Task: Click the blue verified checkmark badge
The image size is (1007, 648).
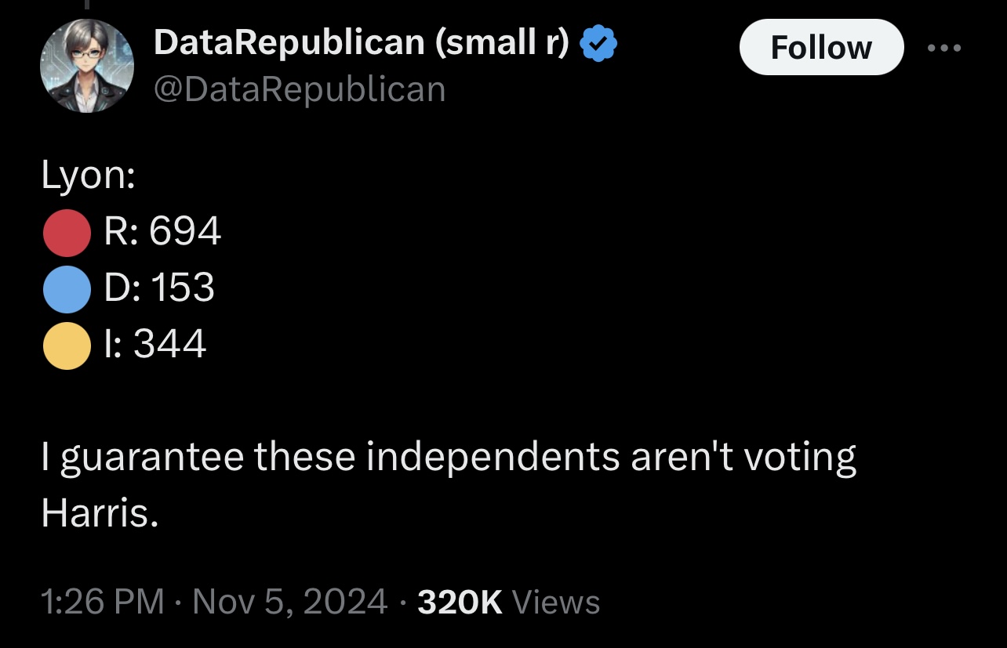Action: (x=599, y=45)
